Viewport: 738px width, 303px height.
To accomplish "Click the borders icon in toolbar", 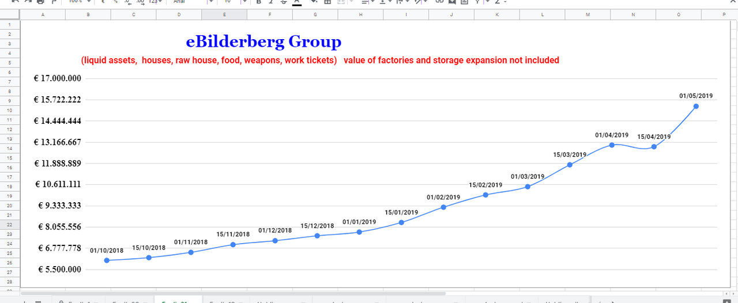I will point(327,2).
